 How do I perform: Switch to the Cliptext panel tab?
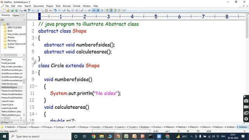coord(16,15)
